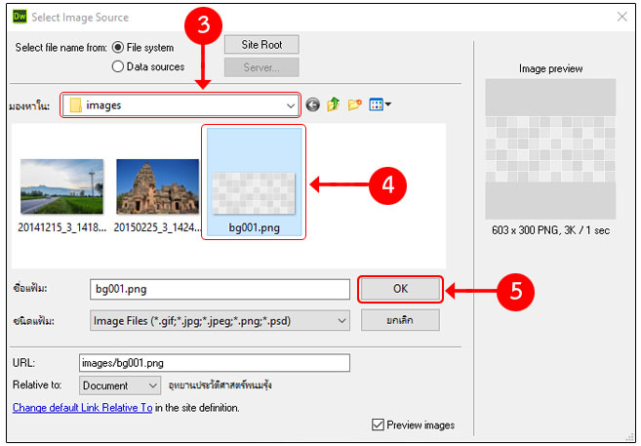641x446 pixels.
Task: Select the Data sources radio button
Action: (118, 66)
